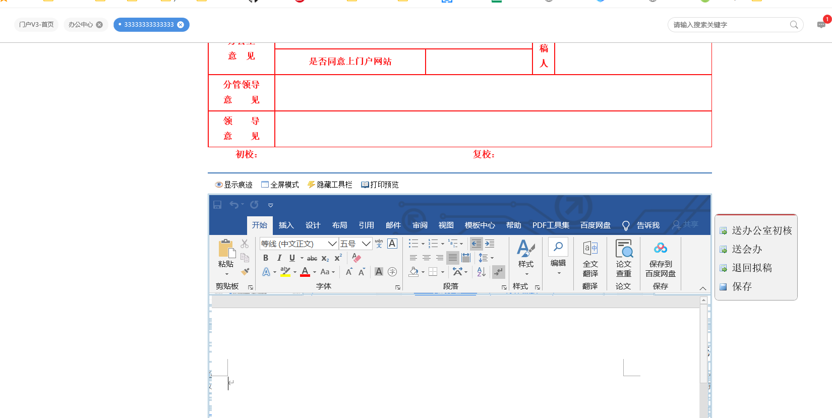This screenshot has height=418, width=832.
Task: Toggle character shading
Action: (379, 272)
